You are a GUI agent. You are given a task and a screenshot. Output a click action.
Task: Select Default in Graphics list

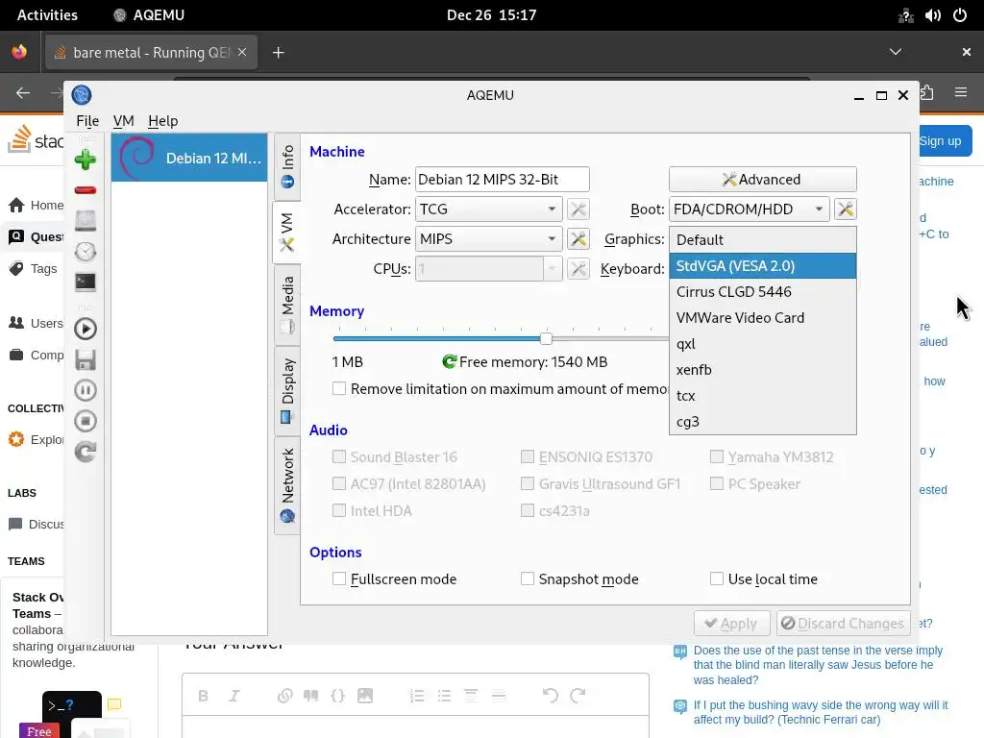[762, 239]
